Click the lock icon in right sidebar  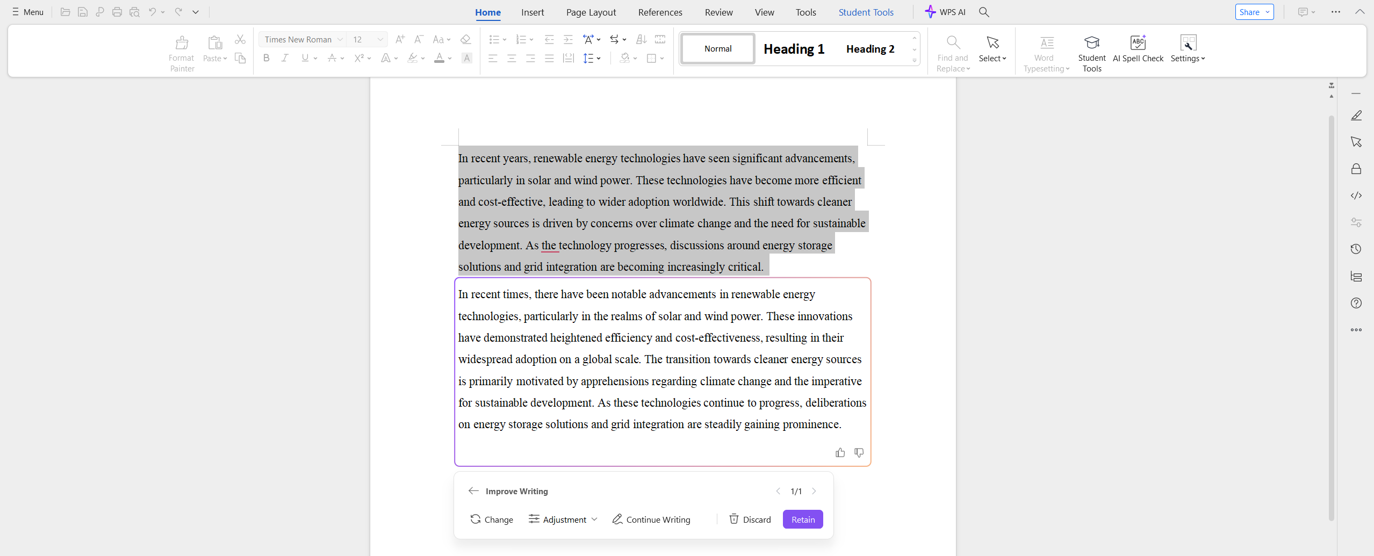pos(1356,169)
